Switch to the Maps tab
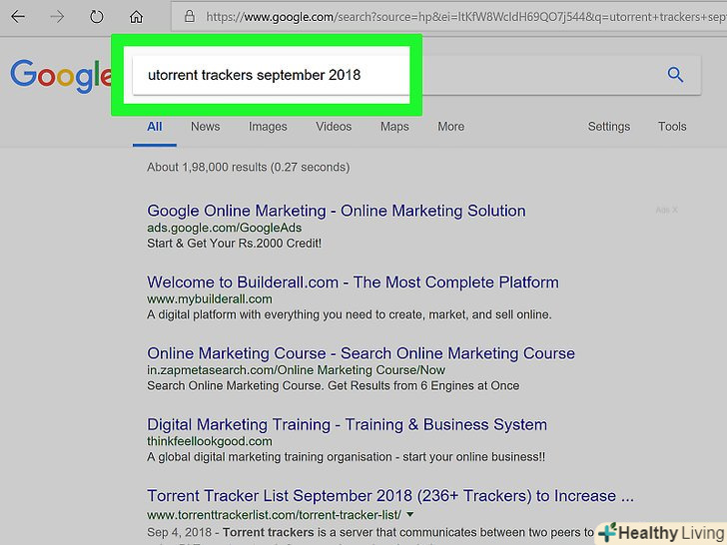The image size is (727, 545). pyautogui.click(x=394, y=127)
